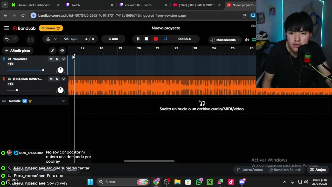Undo the last action
Image resolution: width=332 pixels, height=187 pixels.
7,39
